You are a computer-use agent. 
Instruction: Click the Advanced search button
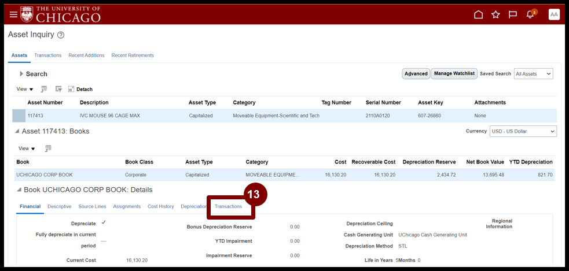pos(416,73)
